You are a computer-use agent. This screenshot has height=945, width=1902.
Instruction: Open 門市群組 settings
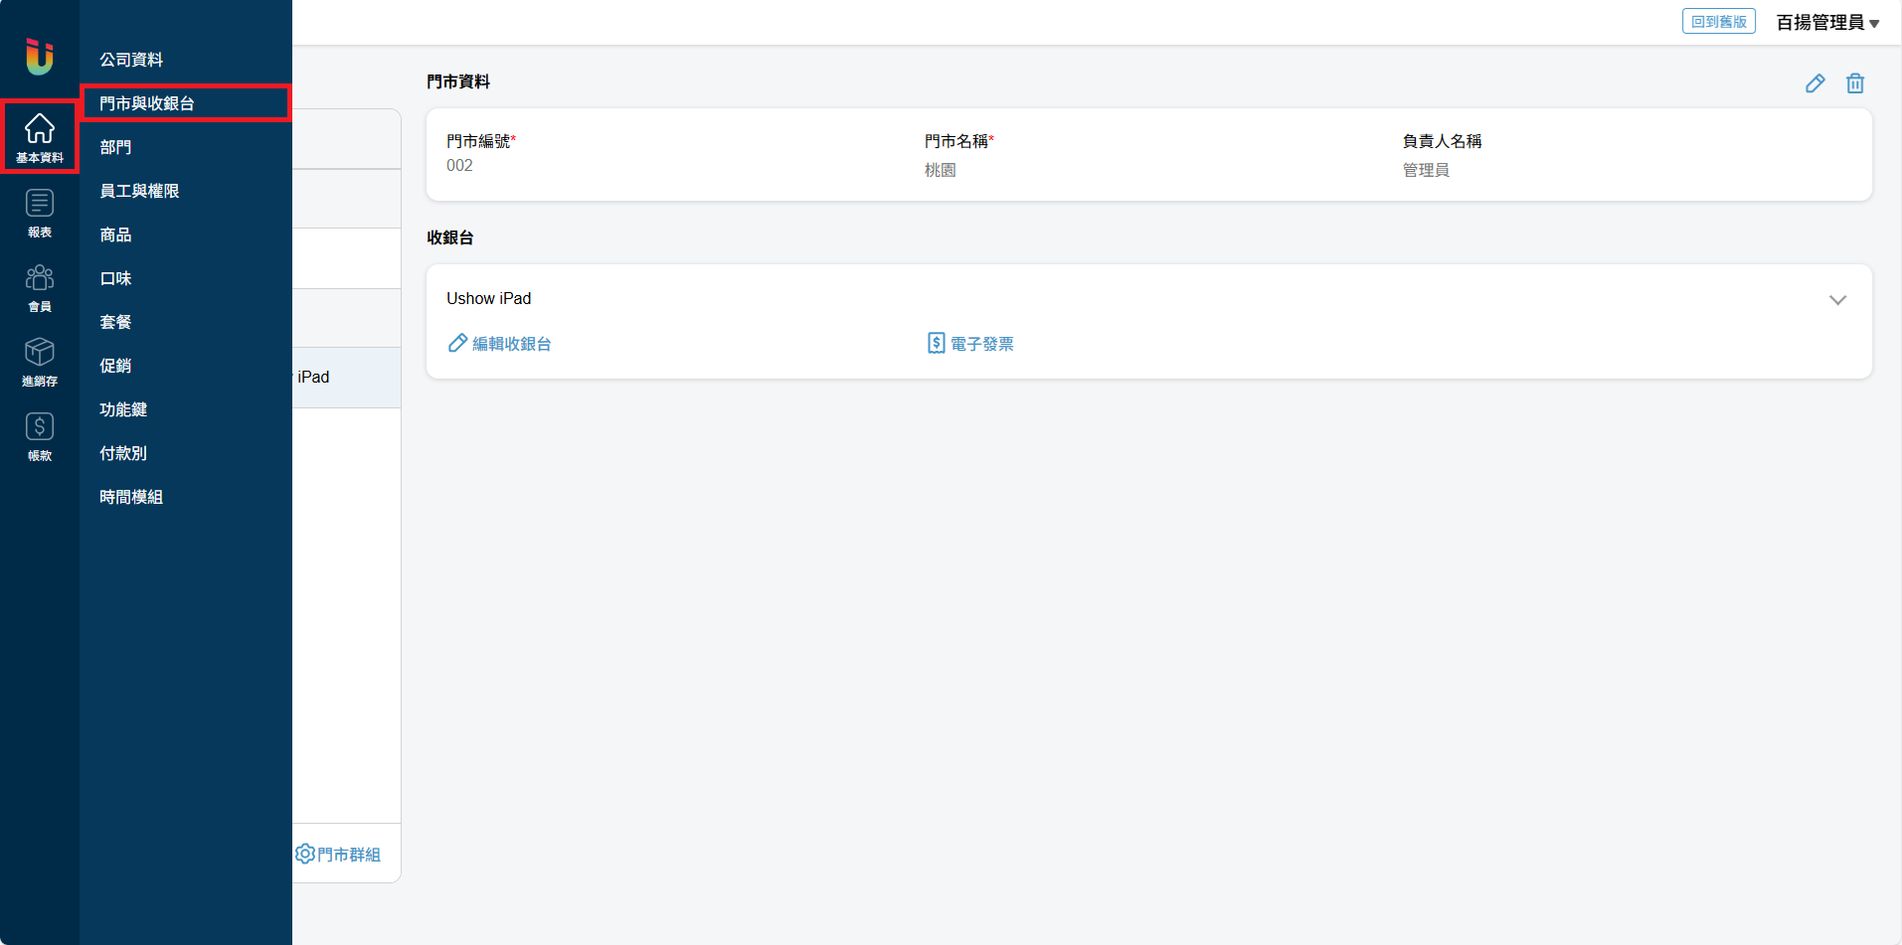[338, 855]
